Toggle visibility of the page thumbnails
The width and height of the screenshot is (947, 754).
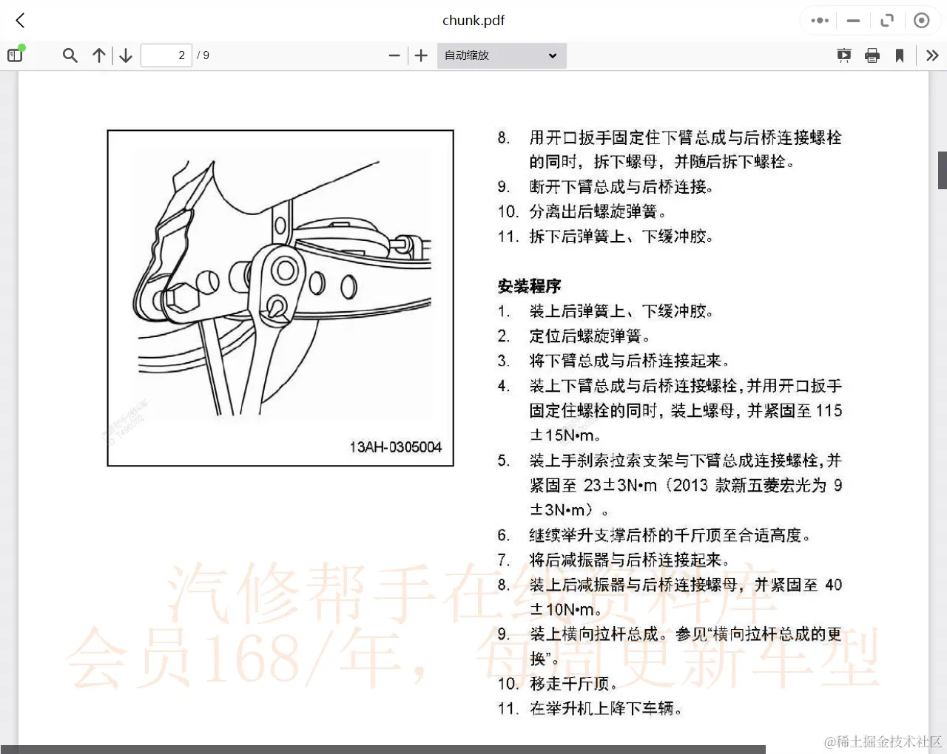[14, 55]
